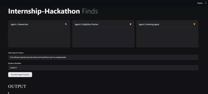Click the shield icon in Eligibility Checker card
Screen dimensions: 208x94
[130, 24]
